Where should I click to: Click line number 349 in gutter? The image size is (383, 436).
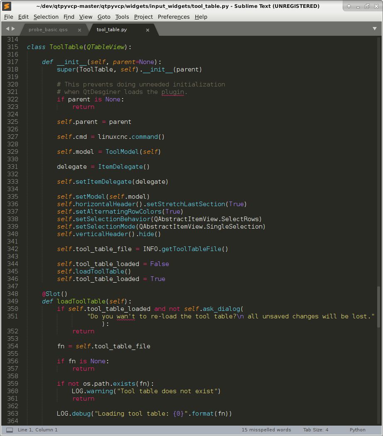pyautogui.click(x=12, y=301)
